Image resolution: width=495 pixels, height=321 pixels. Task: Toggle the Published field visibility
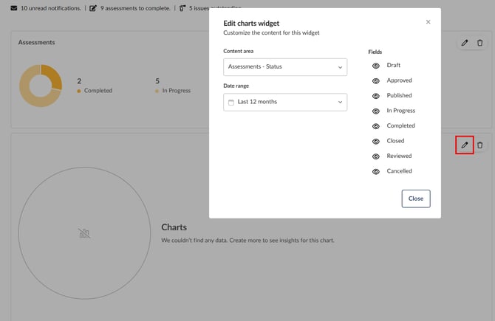point(376,96)
